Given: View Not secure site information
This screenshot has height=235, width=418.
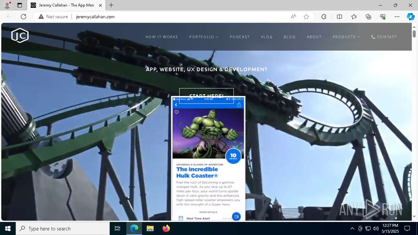Looking at the screenshot, I should coord(53,17).
